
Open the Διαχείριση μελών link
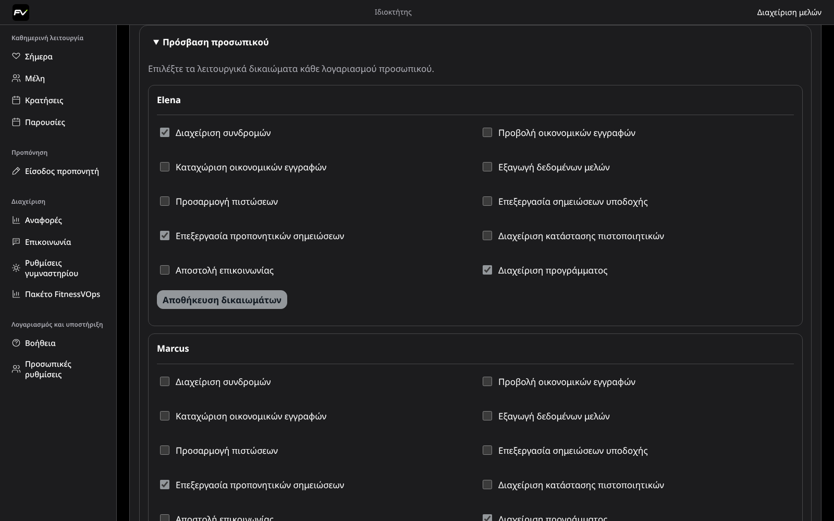789,13
